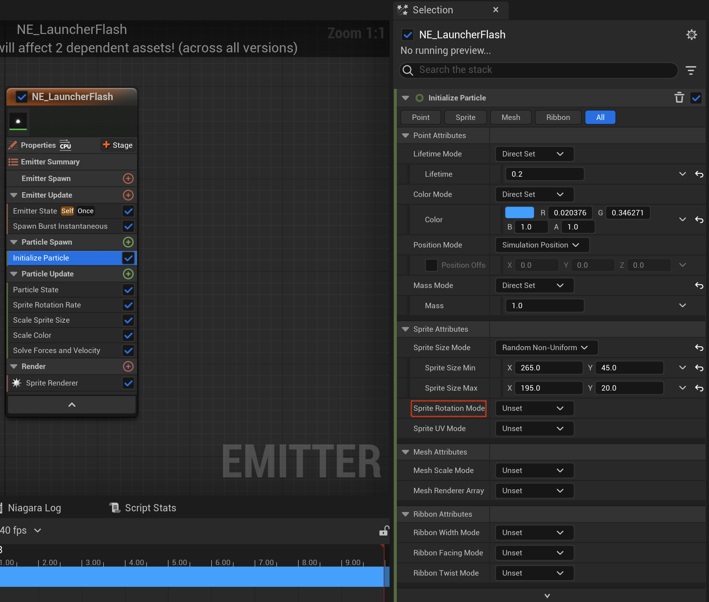The image size is (709, 602).
Task: Disable the Scale Color module
Action: click(x=128, y=335)
